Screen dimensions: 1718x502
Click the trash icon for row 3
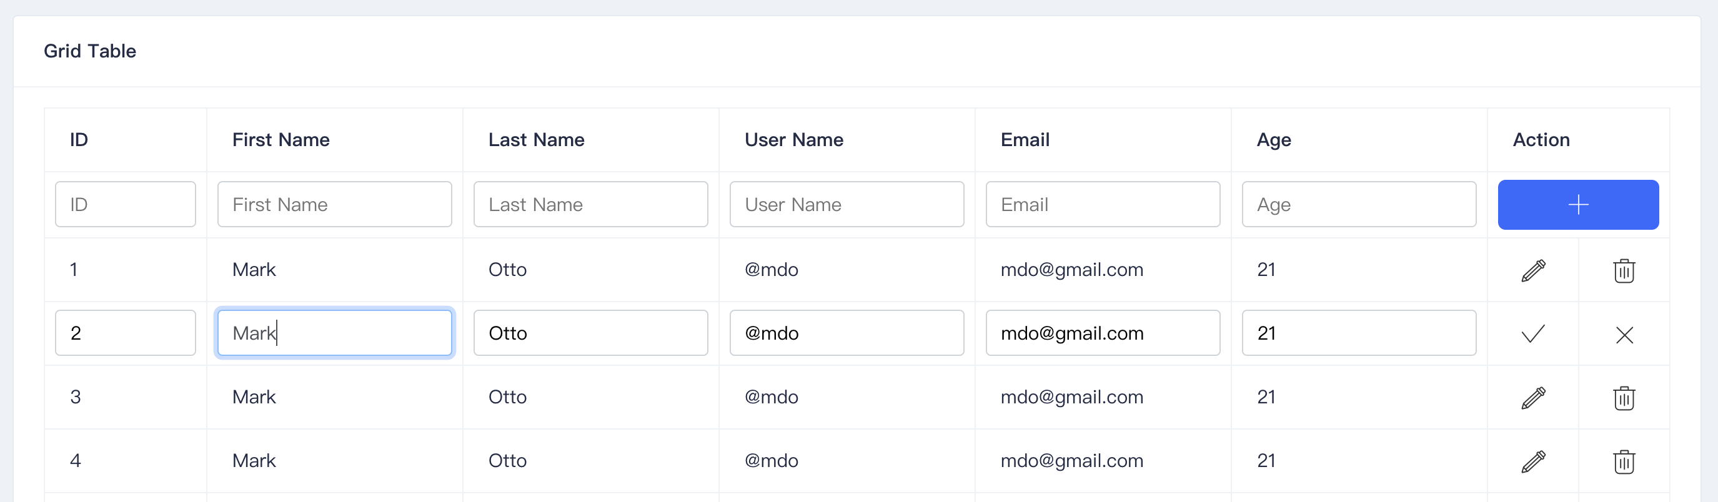1623,397
